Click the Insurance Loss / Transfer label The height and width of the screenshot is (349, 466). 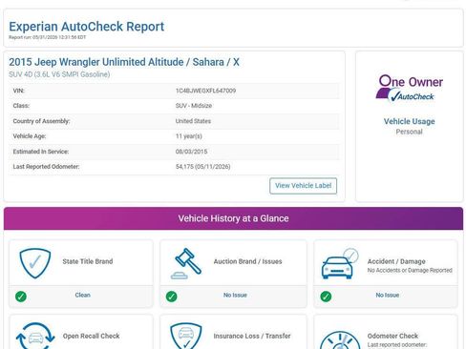(x=252, y=336)
